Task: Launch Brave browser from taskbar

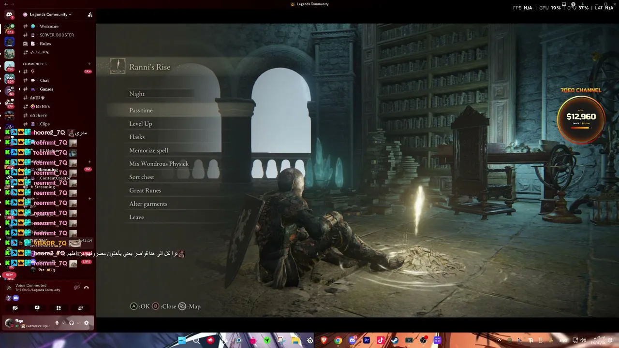Action: (324, 340)
